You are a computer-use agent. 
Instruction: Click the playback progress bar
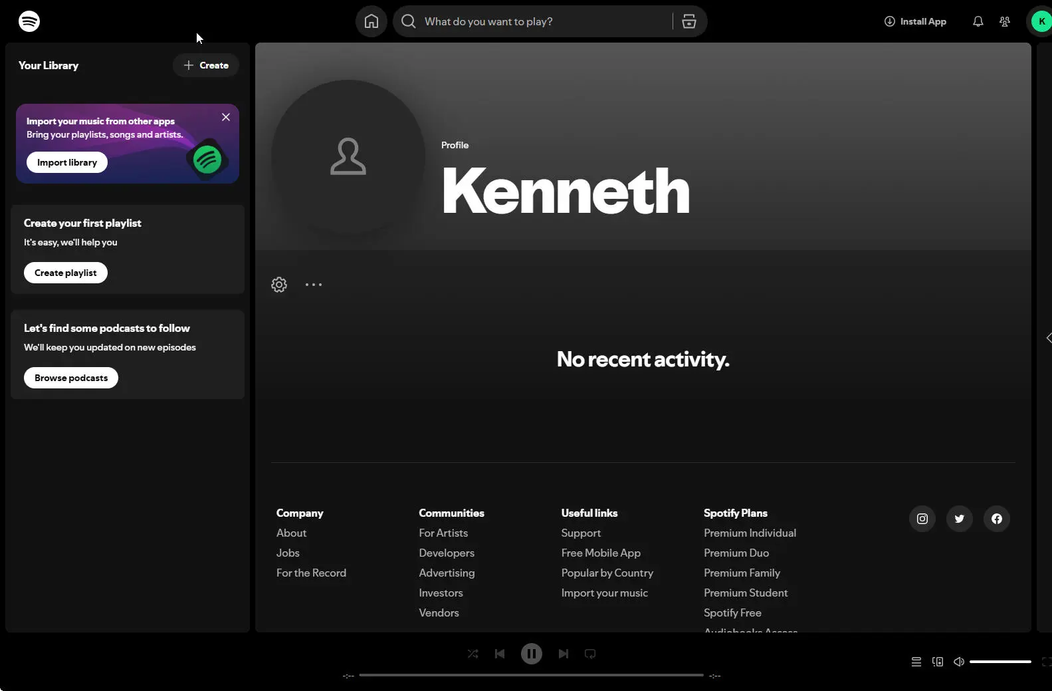pos(532,675)
